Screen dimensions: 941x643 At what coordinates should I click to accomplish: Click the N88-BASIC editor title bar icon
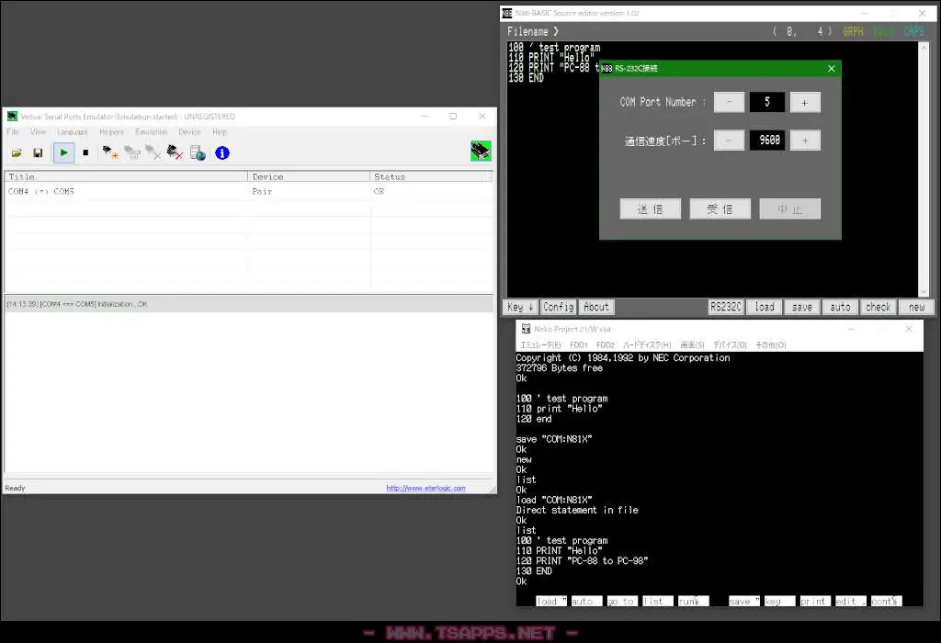507,13
